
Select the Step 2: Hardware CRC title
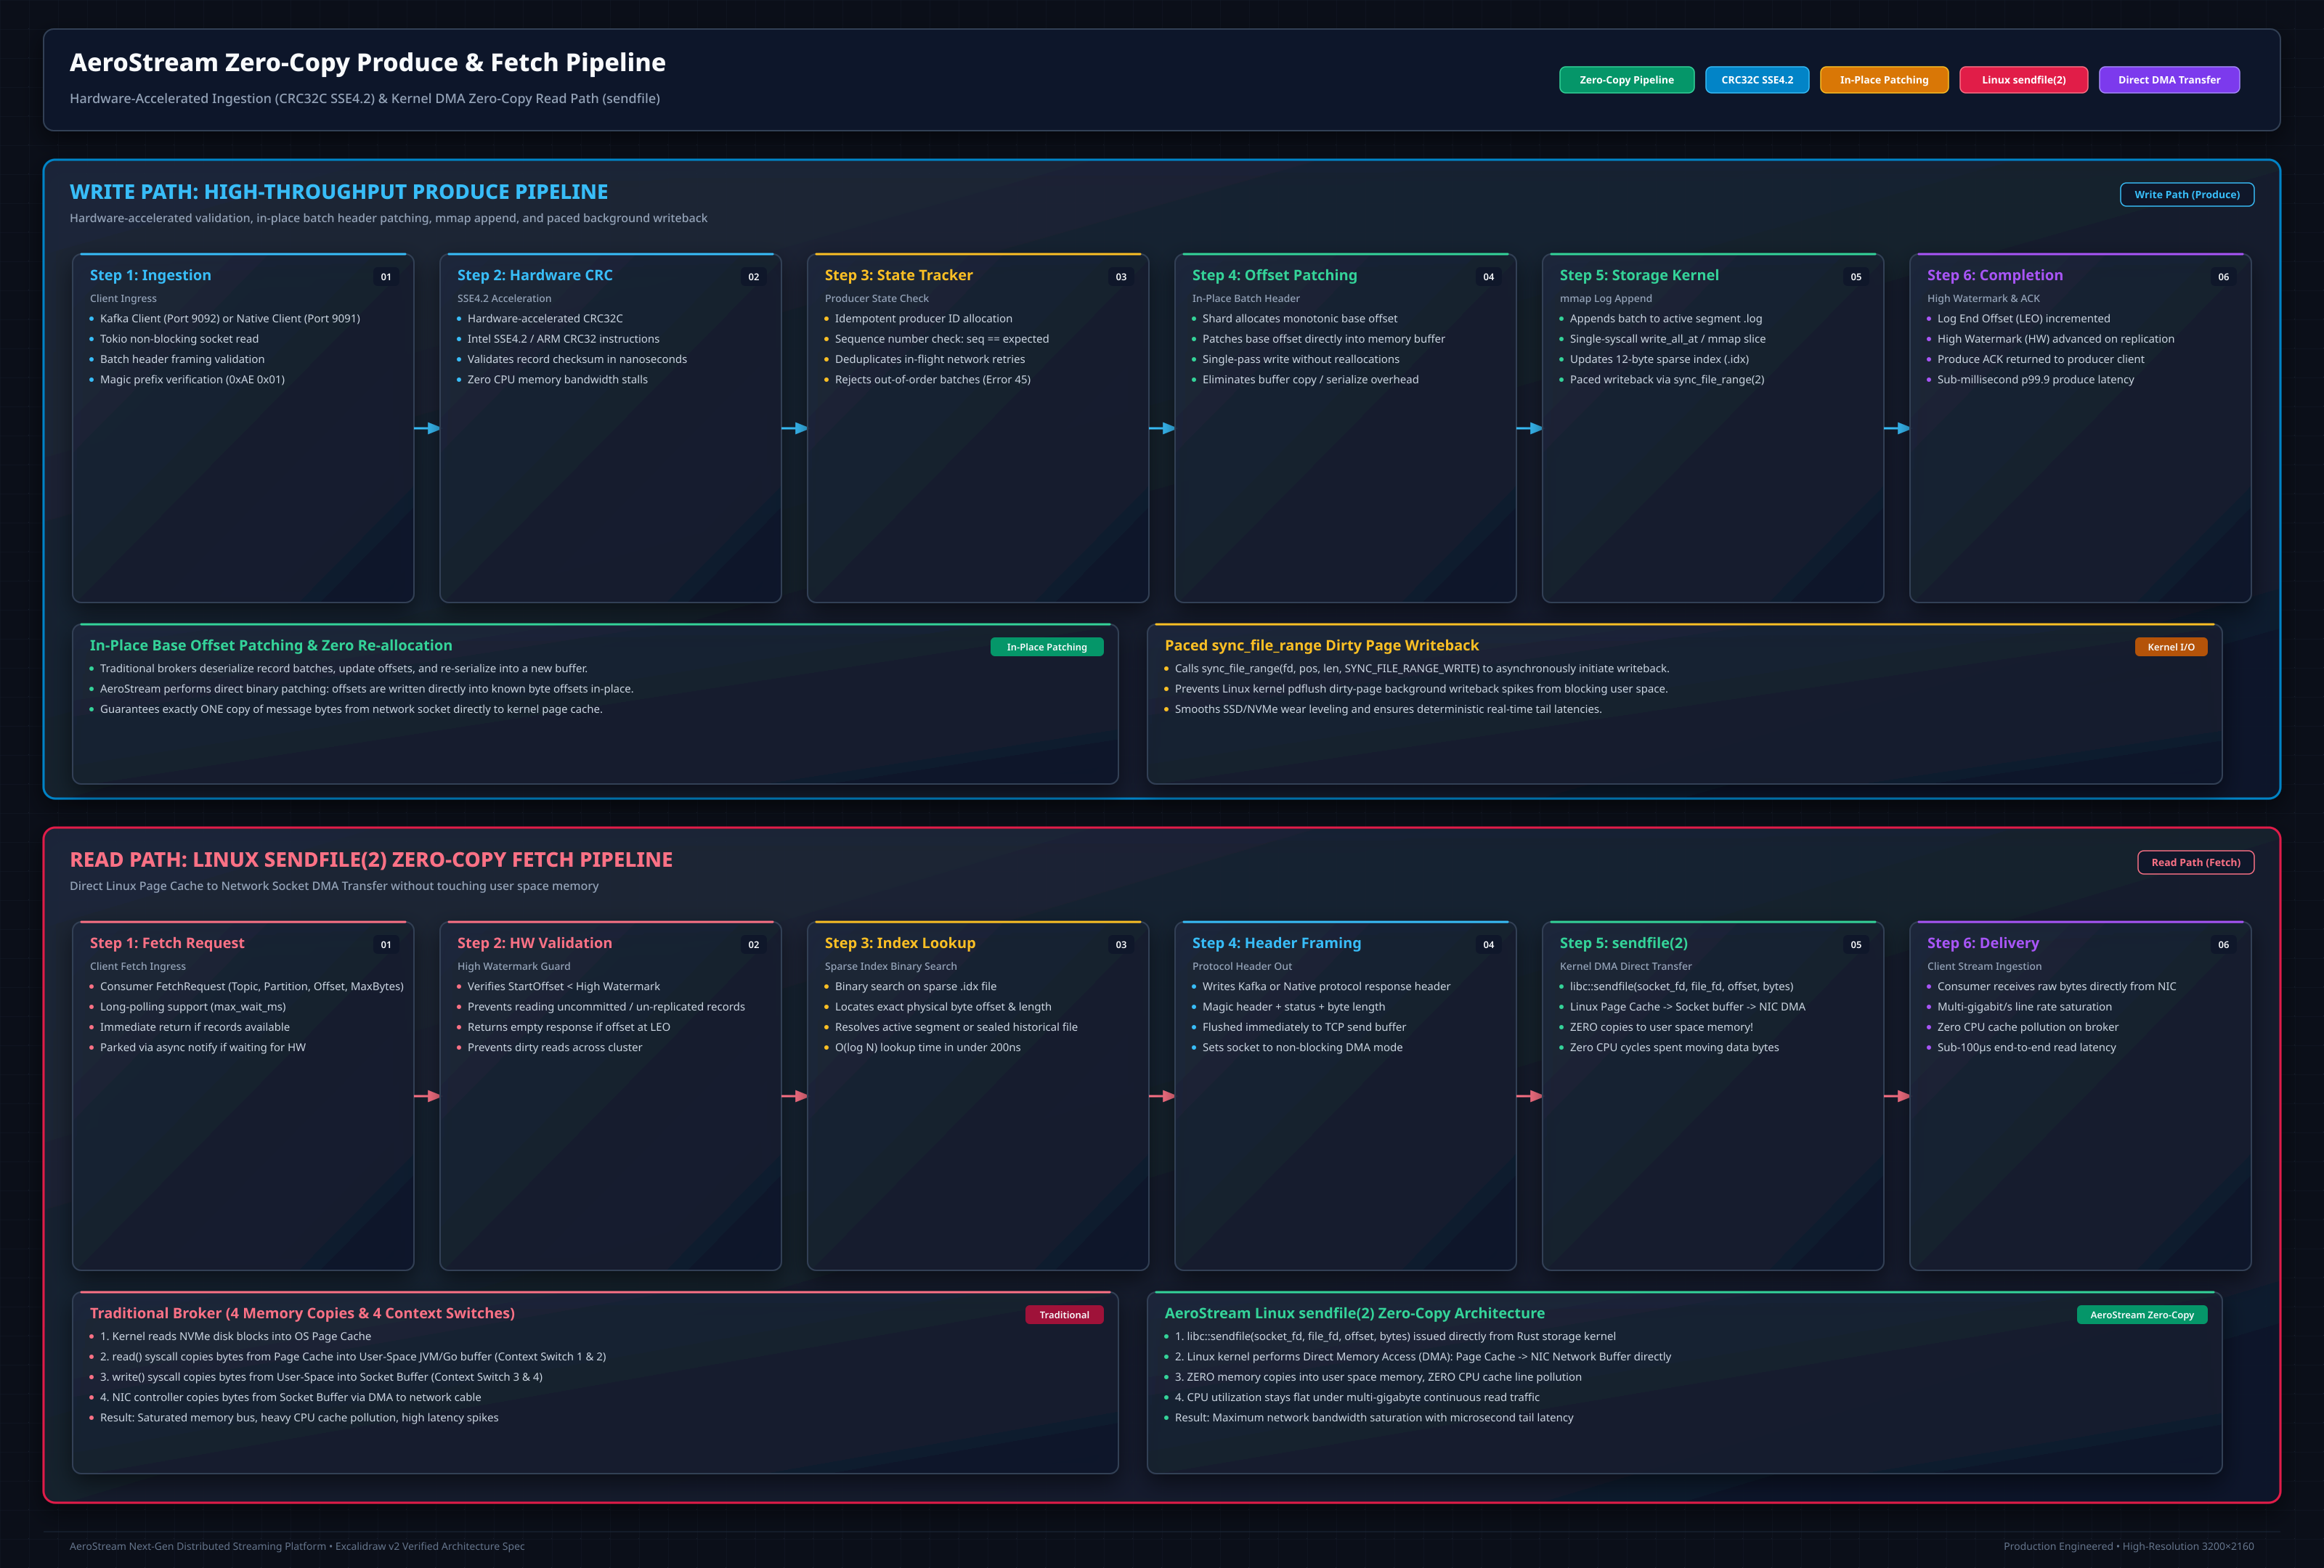[x=534, y=276]
